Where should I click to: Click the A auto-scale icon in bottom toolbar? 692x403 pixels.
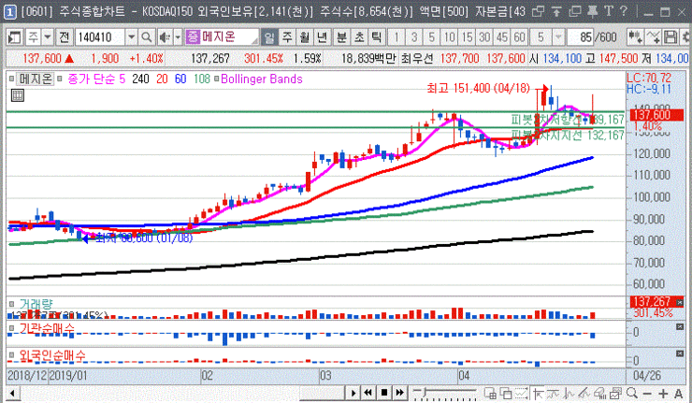[679, 394]
